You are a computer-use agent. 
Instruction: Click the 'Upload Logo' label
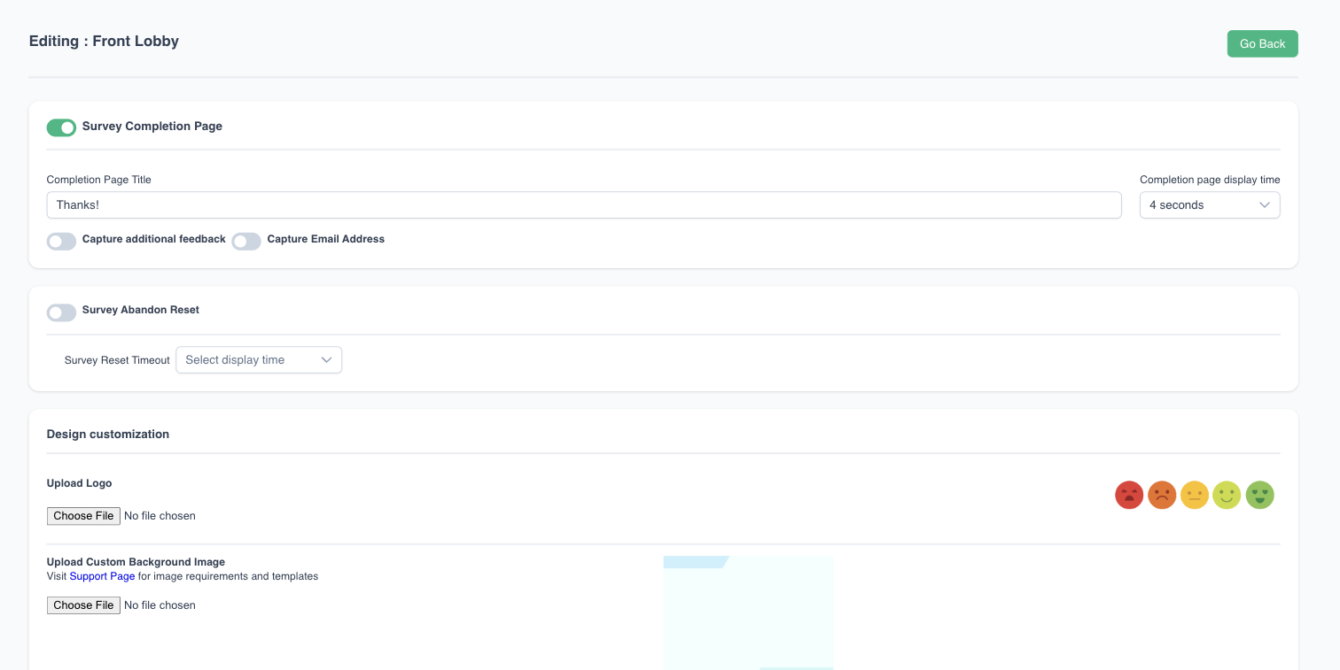coord(80,483)
